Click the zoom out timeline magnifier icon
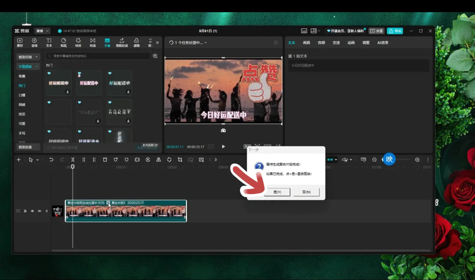 (x=374, y=160)
